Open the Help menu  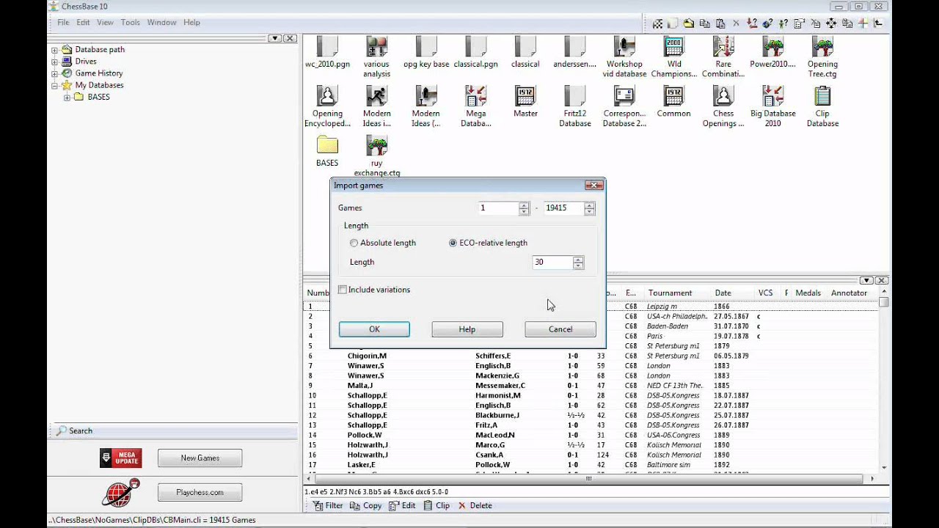[191, 23]
